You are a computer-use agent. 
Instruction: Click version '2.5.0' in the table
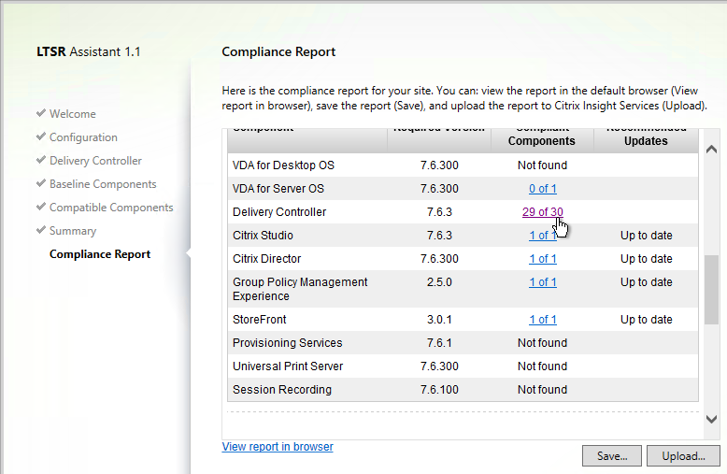coord(439,282)
